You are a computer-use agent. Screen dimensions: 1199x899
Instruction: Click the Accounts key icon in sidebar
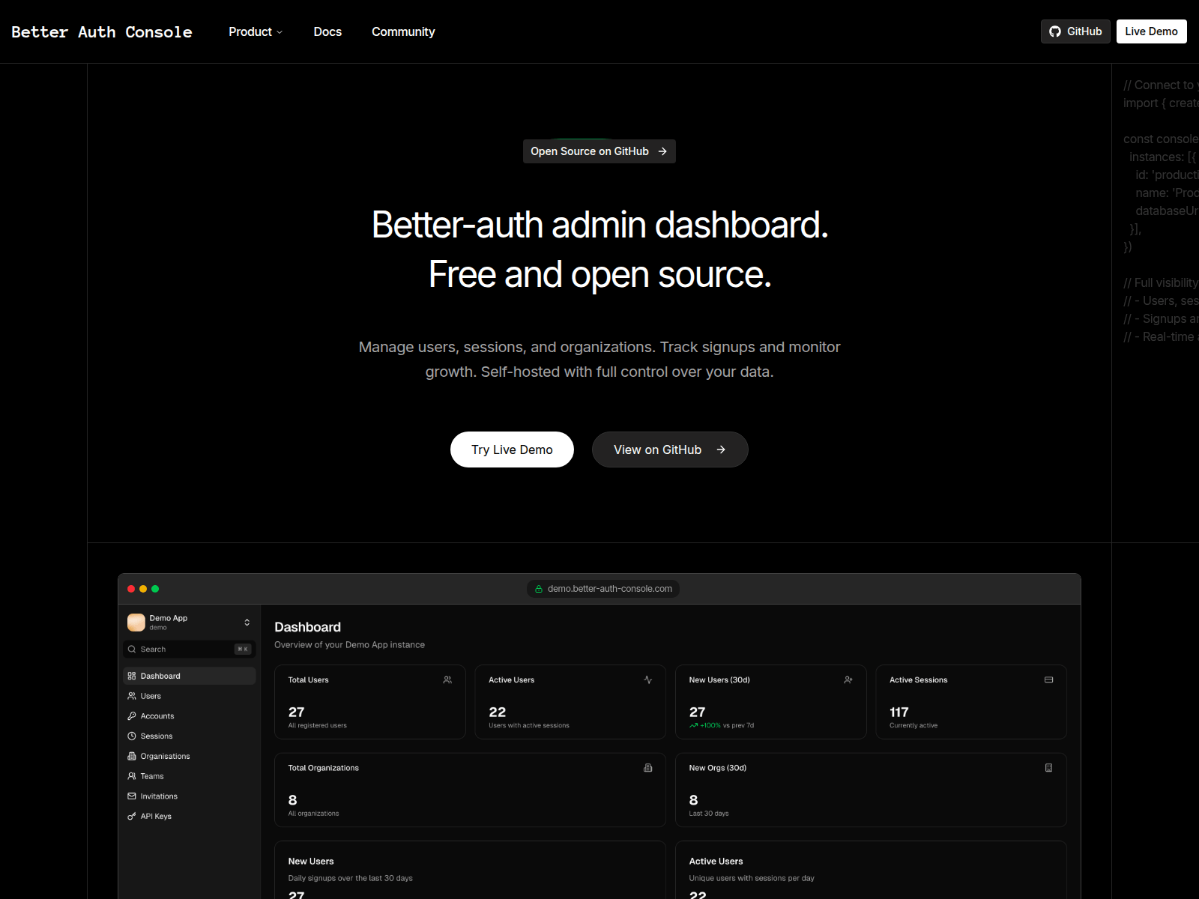pos(132,716)
